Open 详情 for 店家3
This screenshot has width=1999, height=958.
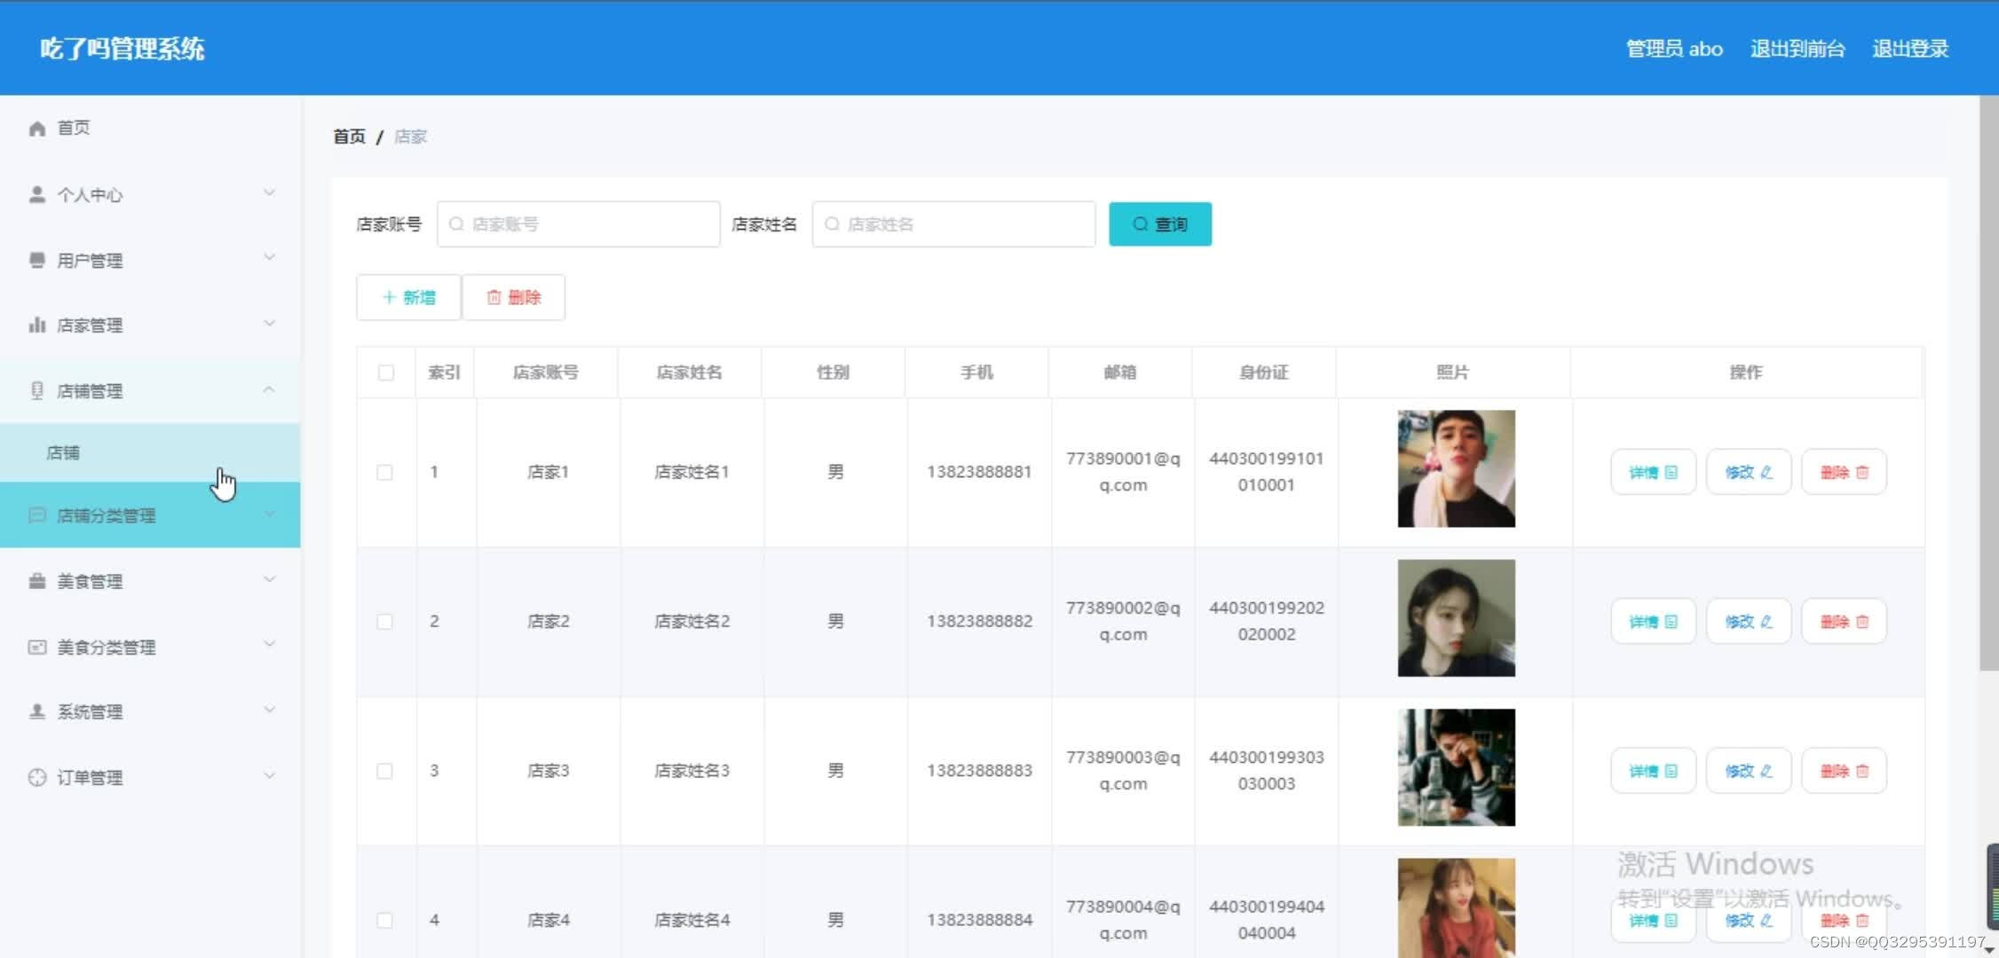click(x=1653, y=771)
